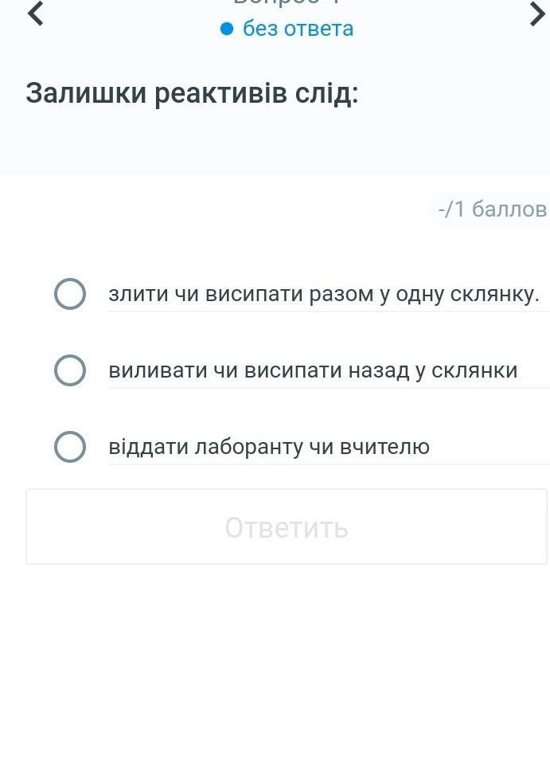Choose answer text виливати чи висипати назад у склянки
Image resolution: width=550 pixels, height=783 pixels.
click(x=313, y=370)
